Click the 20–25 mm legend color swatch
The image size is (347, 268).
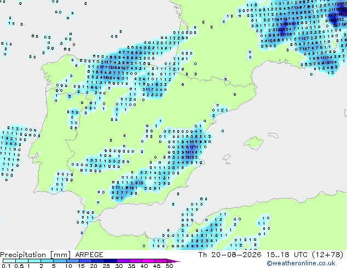97,261
